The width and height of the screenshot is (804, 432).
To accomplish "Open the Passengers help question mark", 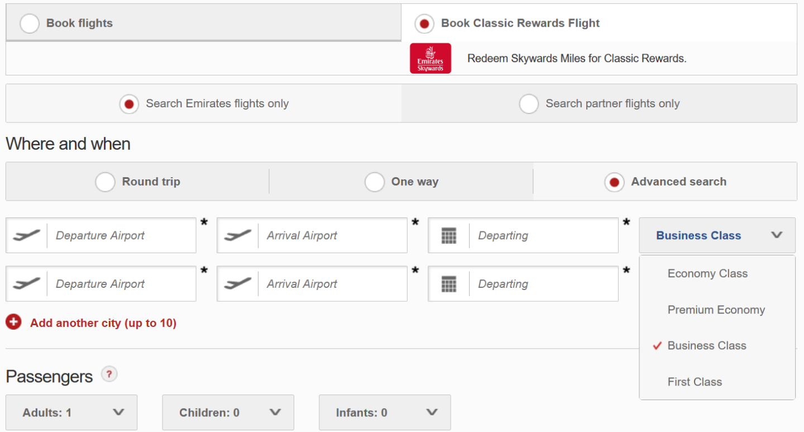I will click(109, 374).
